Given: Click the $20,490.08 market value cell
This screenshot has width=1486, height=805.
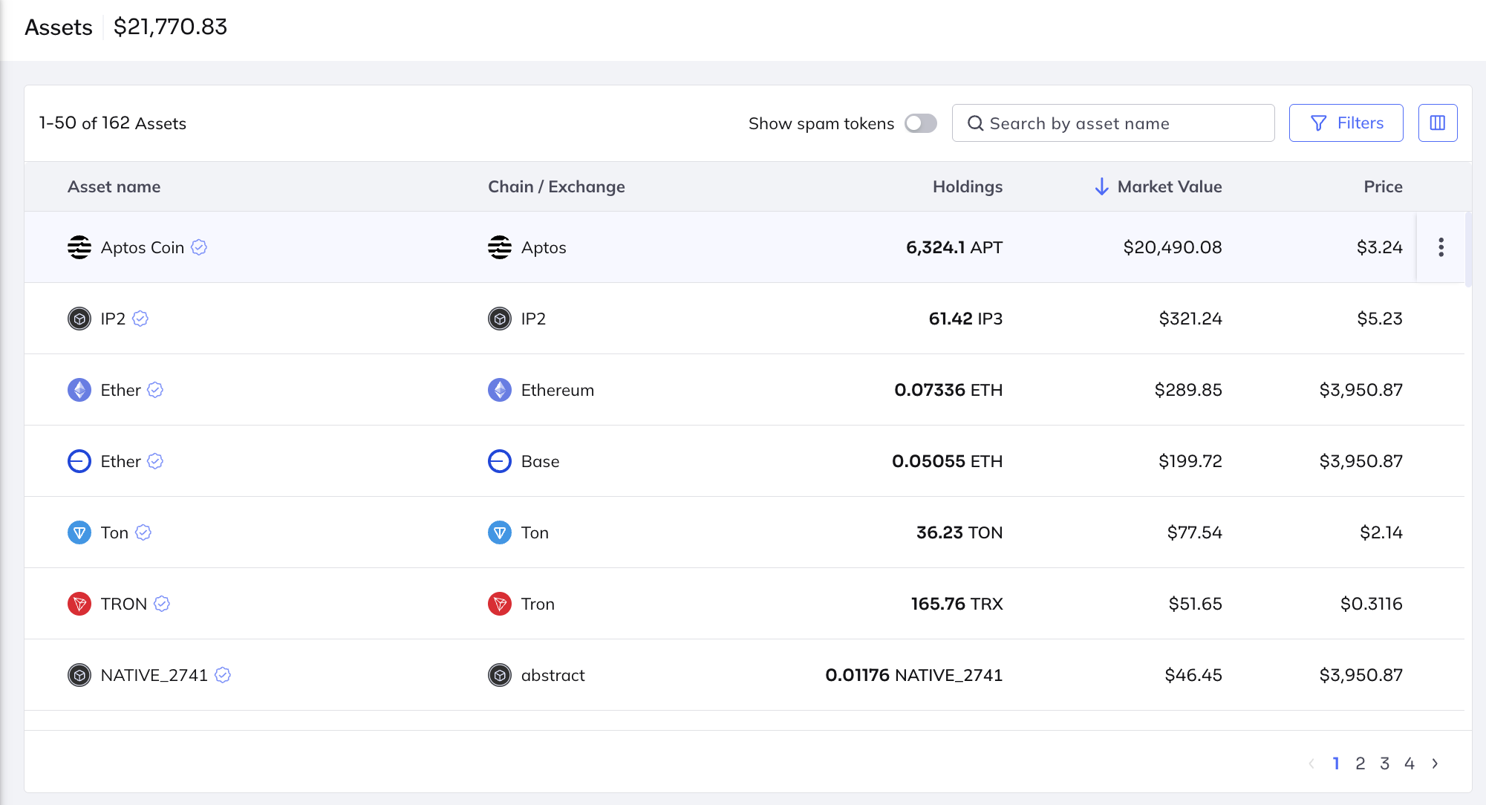Looking at the screenshot, I should pos(1173,247).
